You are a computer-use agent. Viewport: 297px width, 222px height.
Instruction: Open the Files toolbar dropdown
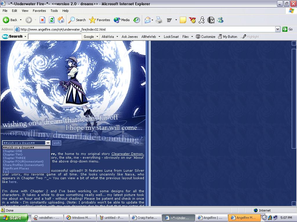click(x=188, y=37)
